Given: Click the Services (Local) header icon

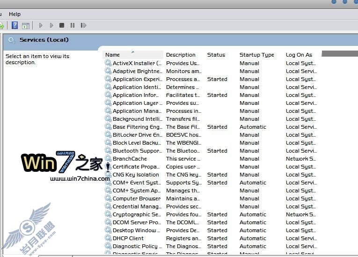Looking at the screenshot, I should (x=12, y=40).
